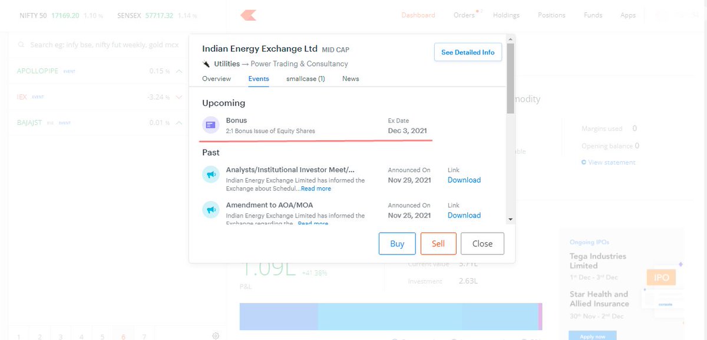Image resolution: width=707 pixels, height=340 pixels.
Task: Switch to watchlist page 4
Action: (x=81, y=336)
